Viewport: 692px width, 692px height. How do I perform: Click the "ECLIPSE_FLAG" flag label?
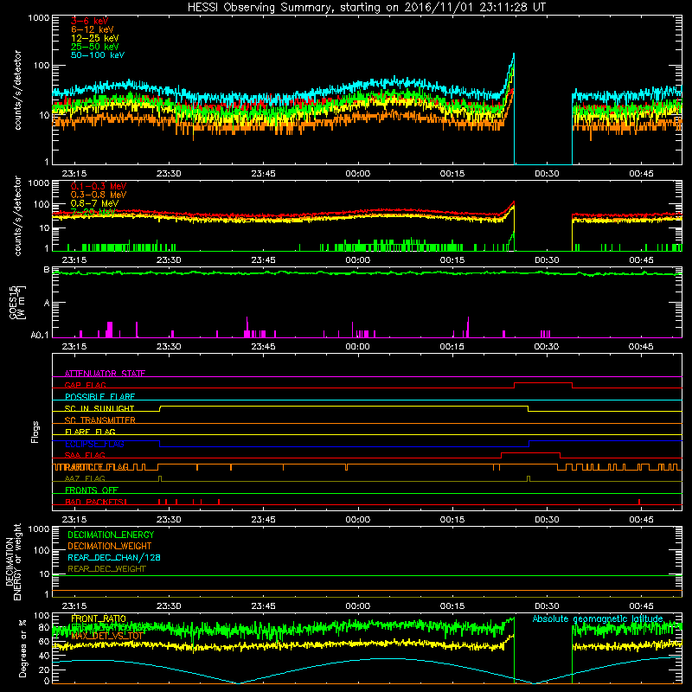tap(94, 444)
